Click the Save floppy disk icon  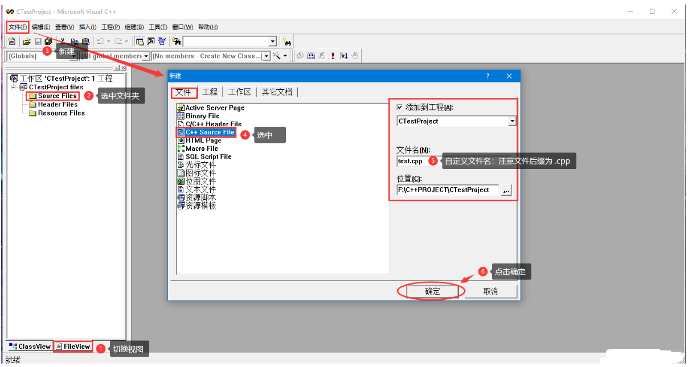(x=38, y=41)
